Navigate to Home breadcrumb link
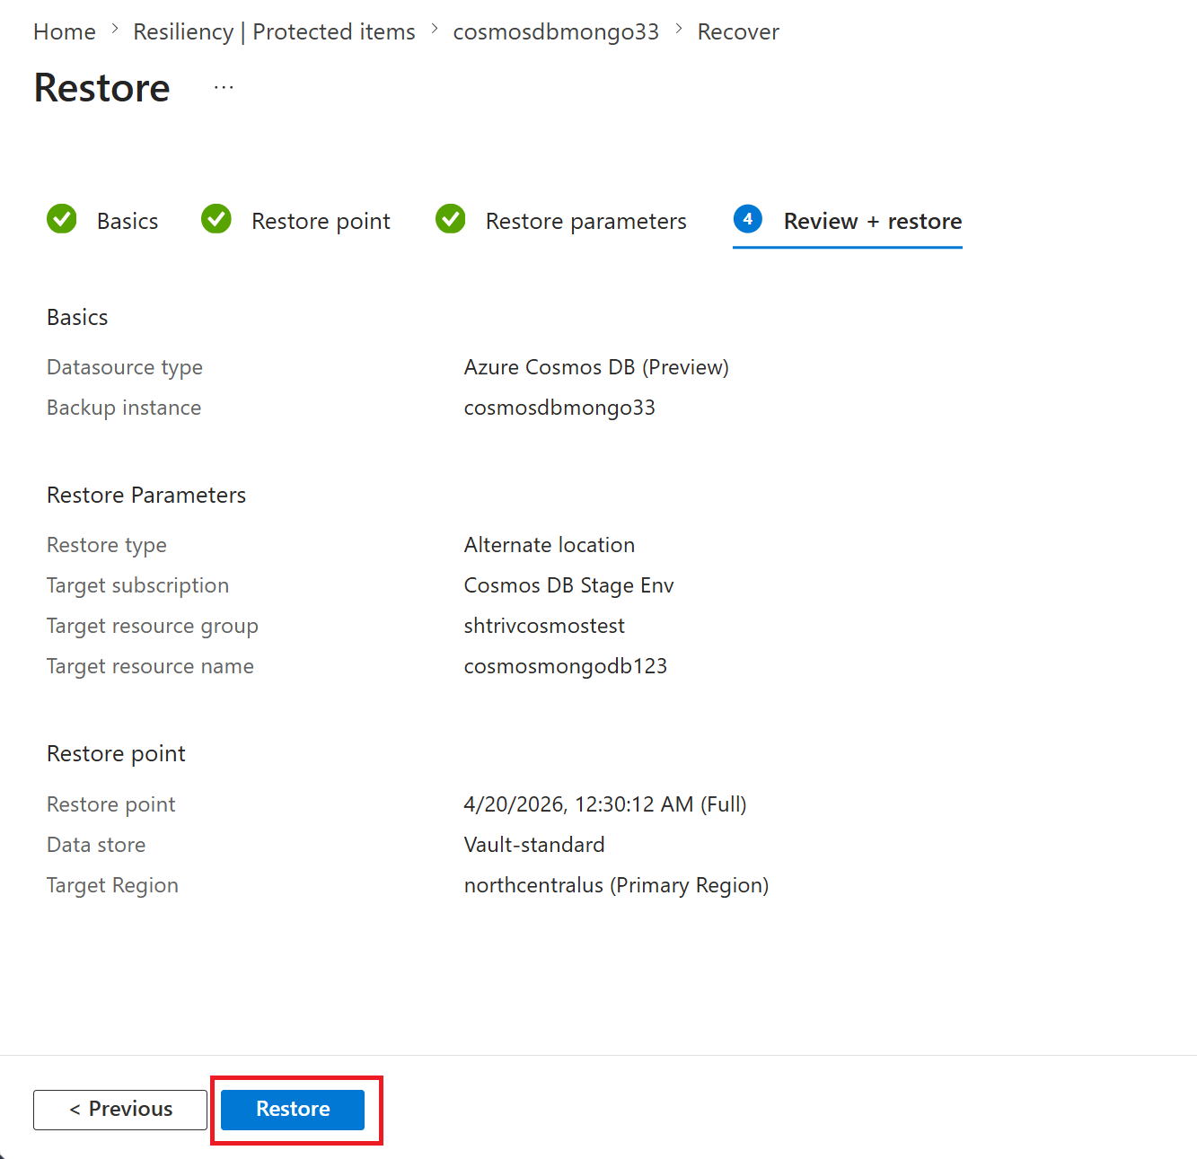The height and width of the screenshot is (1159, 1197). [65, 31]
